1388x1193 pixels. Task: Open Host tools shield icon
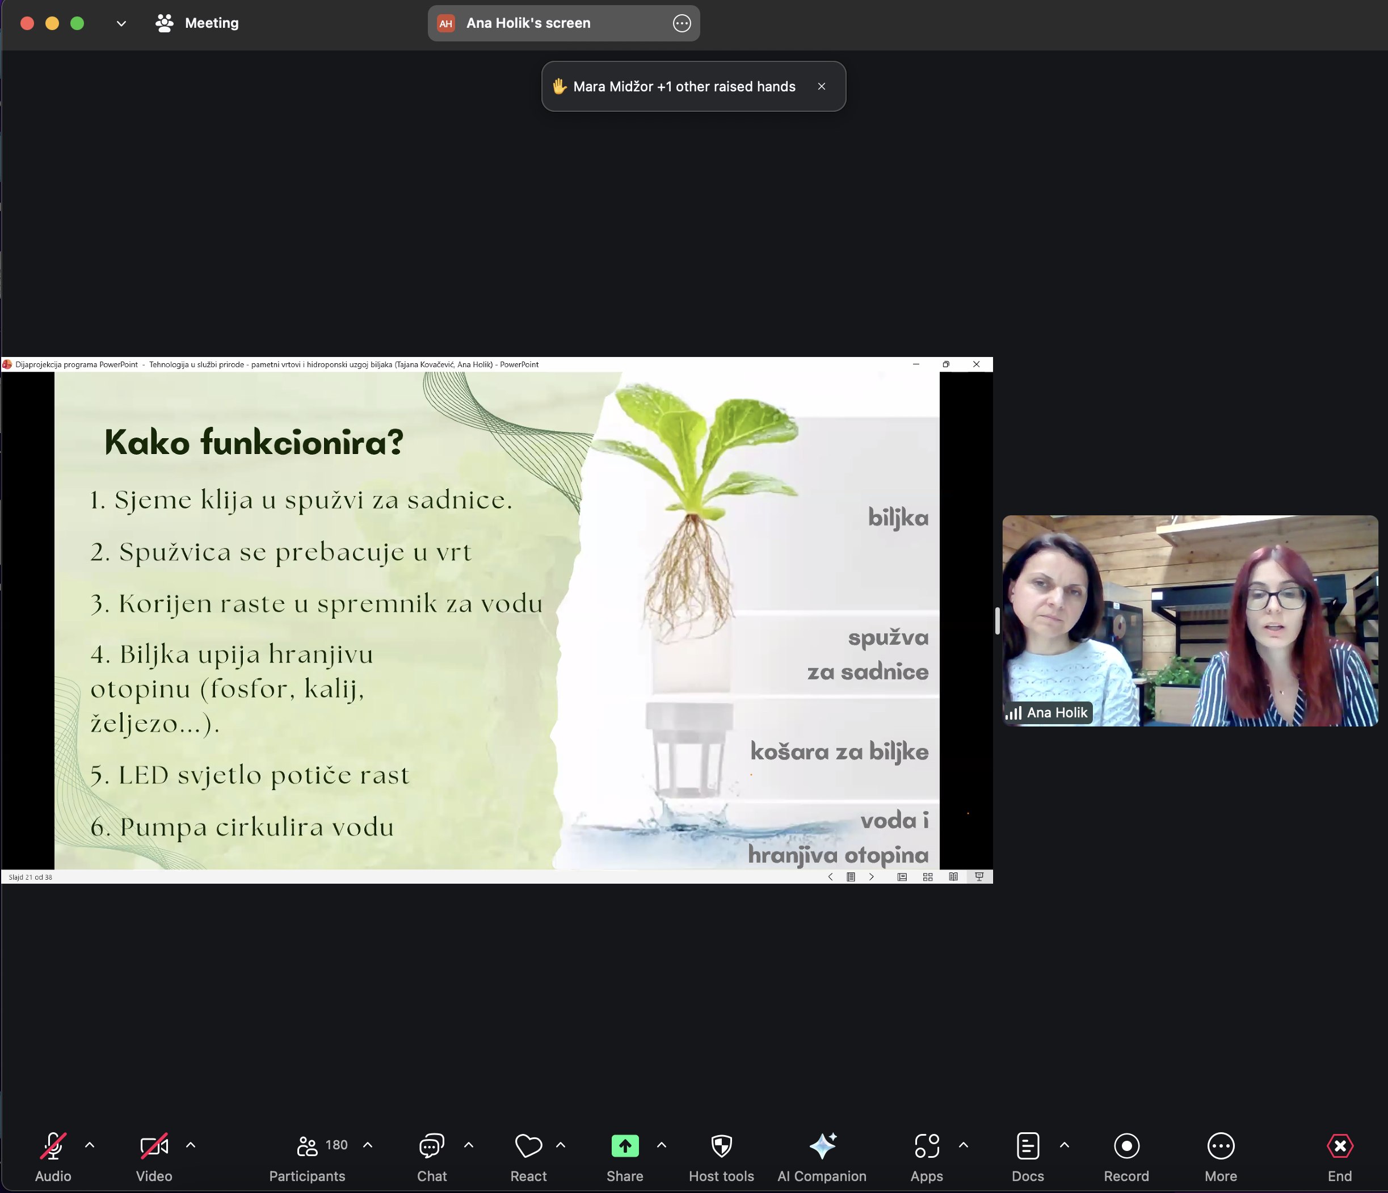coord(721,1156)
